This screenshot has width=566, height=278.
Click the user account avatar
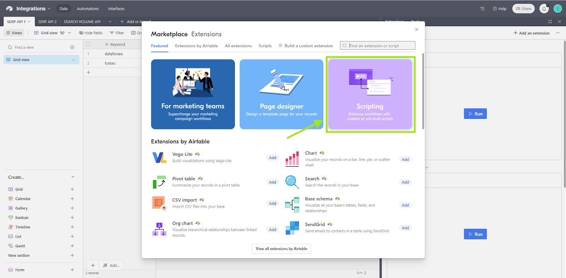coord(558,8)
